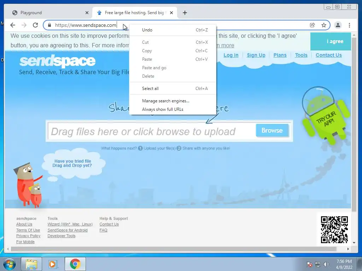Go back using the browser back arrow
The height and width of the screenshot is (271, 362).
[x=13, y=25]
